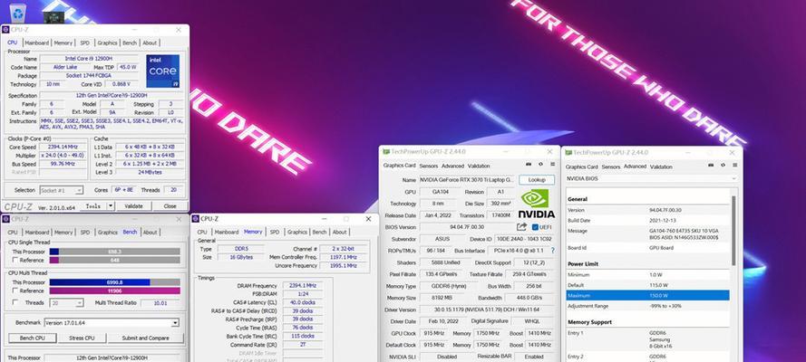Image resolution: width=806 pixels, height=362 pixels.
Task: Open the Memory tab in top CPU-Z window
Action: pos(63,43)
